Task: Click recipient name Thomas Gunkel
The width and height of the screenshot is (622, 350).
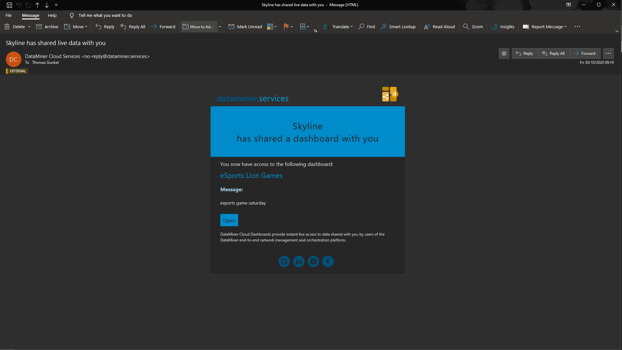Action: tap(45, 63)
